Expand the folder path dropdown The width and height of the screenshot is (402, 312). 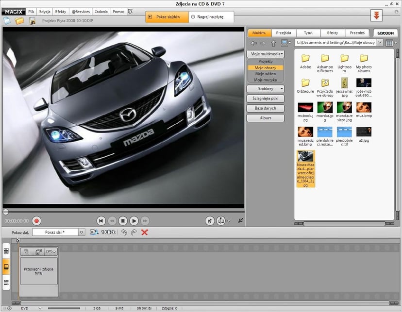pyautogui.click(x=380, y=43)
